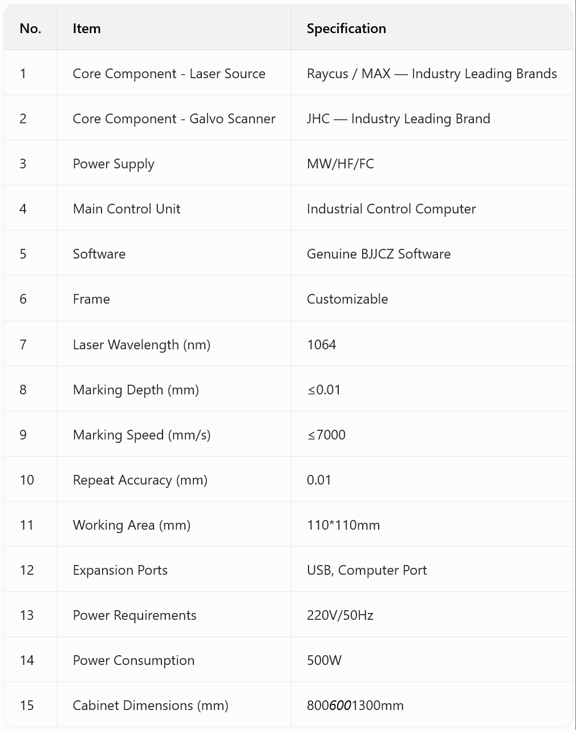The image size is (576, 730).
Task: Select the "Core Component - Laser Source" cell
Action: [169, 74]
